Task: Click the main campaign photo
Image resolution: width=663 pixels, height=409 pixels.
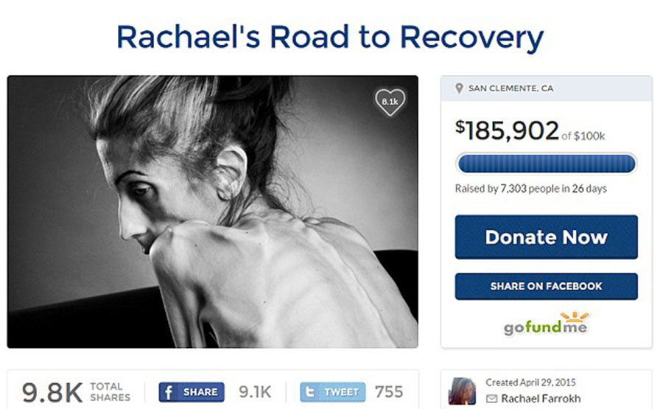Action: [213, 212]
